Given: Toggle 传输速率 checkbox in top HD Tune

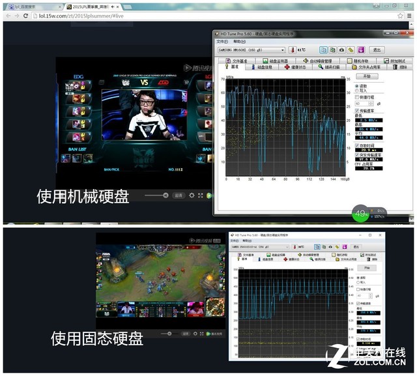Looking at the screenshot, I should pos(357,111).
